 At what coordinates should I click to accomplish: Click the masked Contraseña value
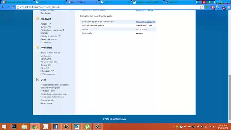(x=140, y=34)
